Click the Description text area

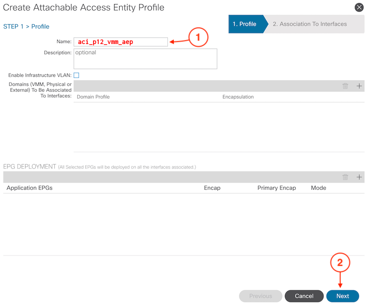pyautogui.click(x=145, y=59)
